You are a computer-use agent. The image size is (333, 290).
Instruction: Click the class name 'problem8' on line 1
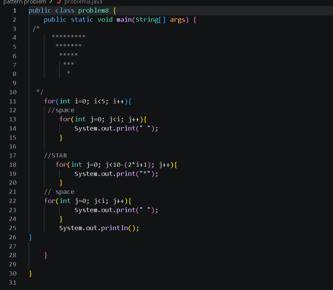(94, 11)
